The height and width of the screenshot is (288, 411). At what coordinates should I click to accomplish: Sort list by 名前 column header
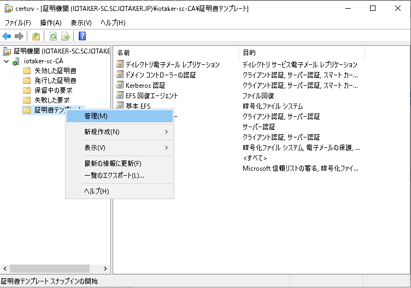tap(124, 52)
